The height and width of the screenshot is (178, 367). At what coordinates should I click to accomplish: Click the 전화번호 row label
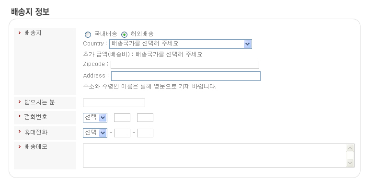point(35,117)
